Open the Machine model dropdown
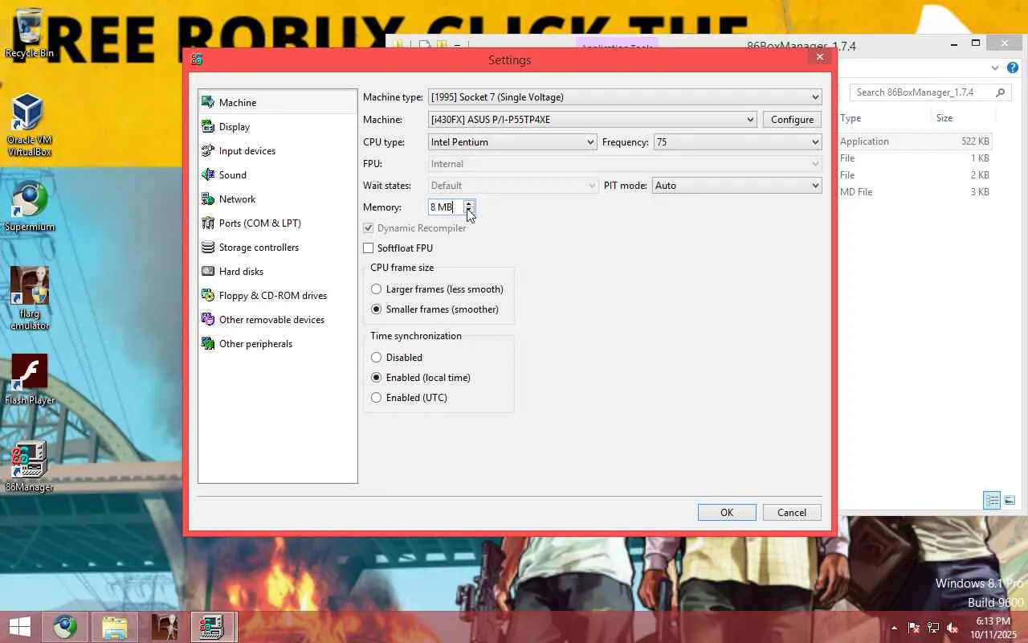This screenshot has height=643, width=1028. (593, 120)
